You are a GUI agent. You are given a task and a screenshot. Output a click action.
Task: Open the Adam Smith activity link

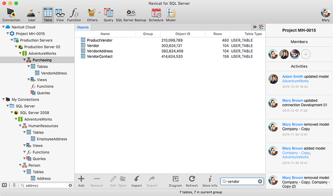click(x=293, y=76)
